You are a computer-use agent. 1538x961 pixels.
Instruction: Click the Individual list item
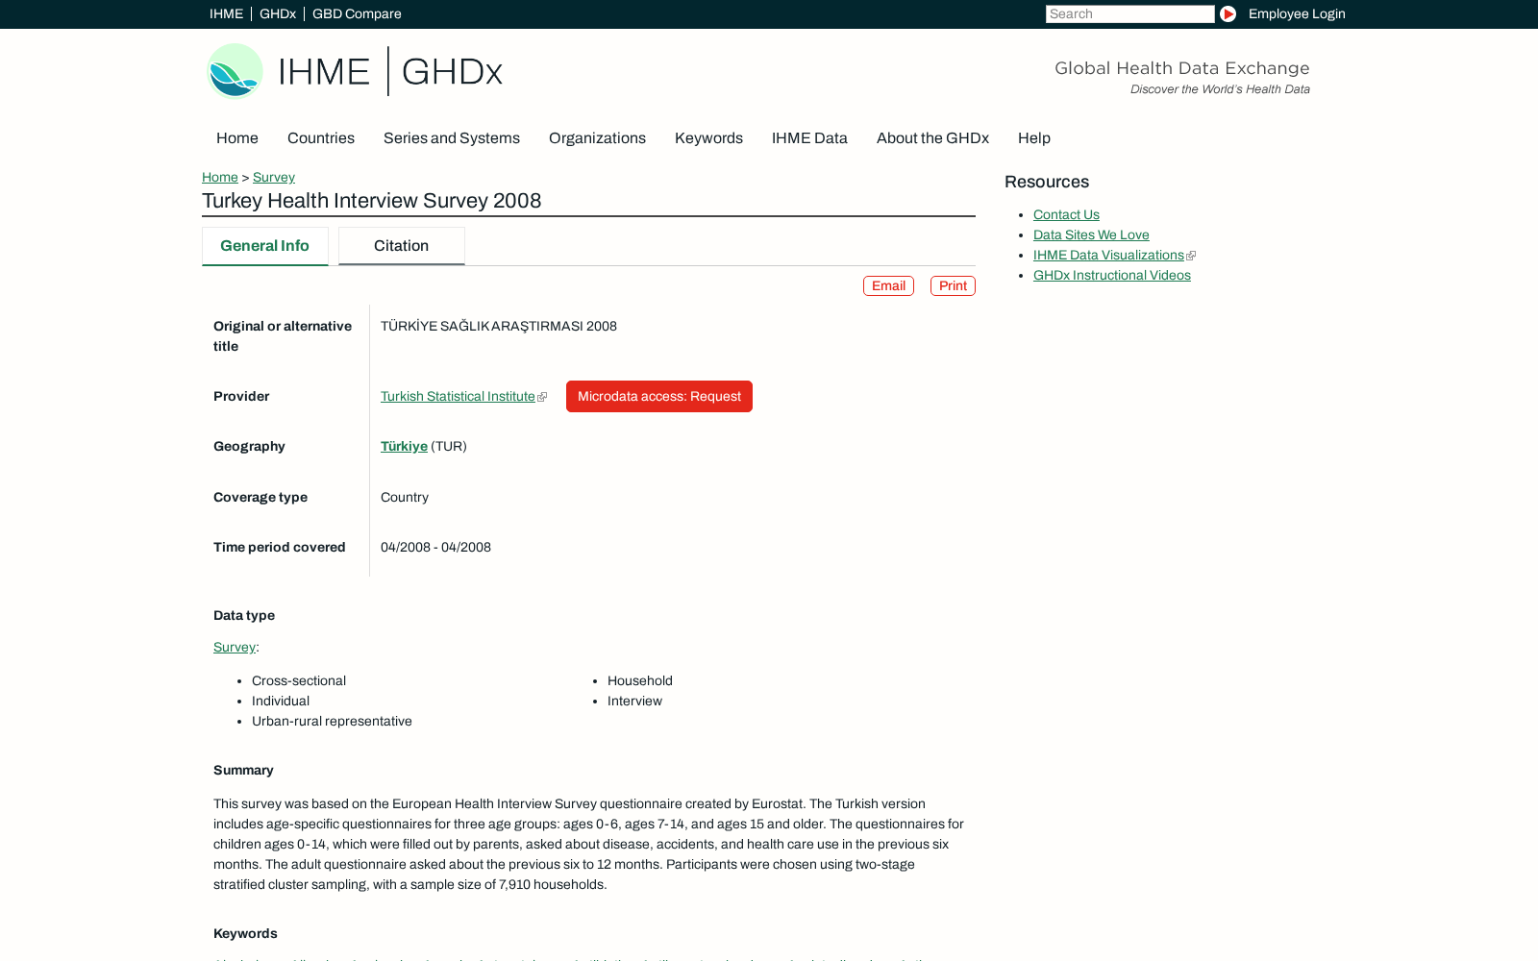coord(281,702)
